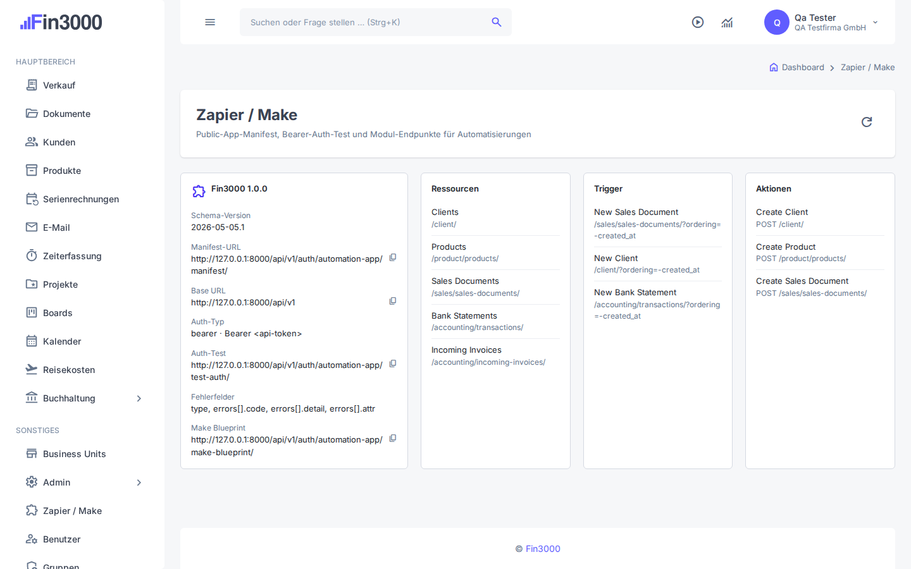Click the Kalender icon in sidebar
The image size is (911, 569).
32,341
